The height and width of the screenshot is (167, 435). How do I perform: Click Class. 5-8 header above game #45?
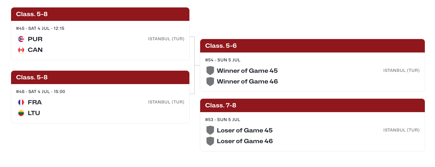(x=100, y=14)
